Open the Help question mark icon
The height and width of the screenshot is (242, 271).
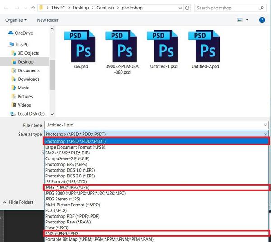click(x=262, y=20)
